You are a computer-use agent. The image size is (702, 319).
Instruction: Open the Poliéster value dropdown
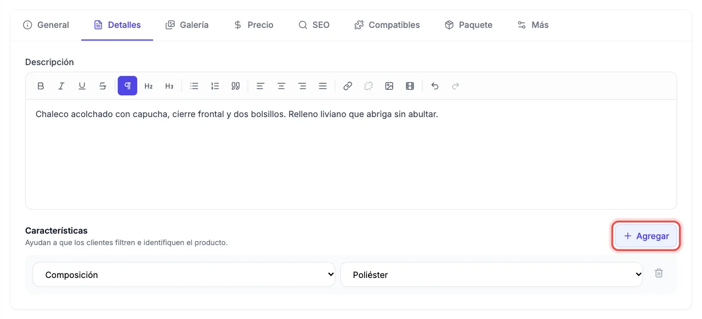(491, 275)
